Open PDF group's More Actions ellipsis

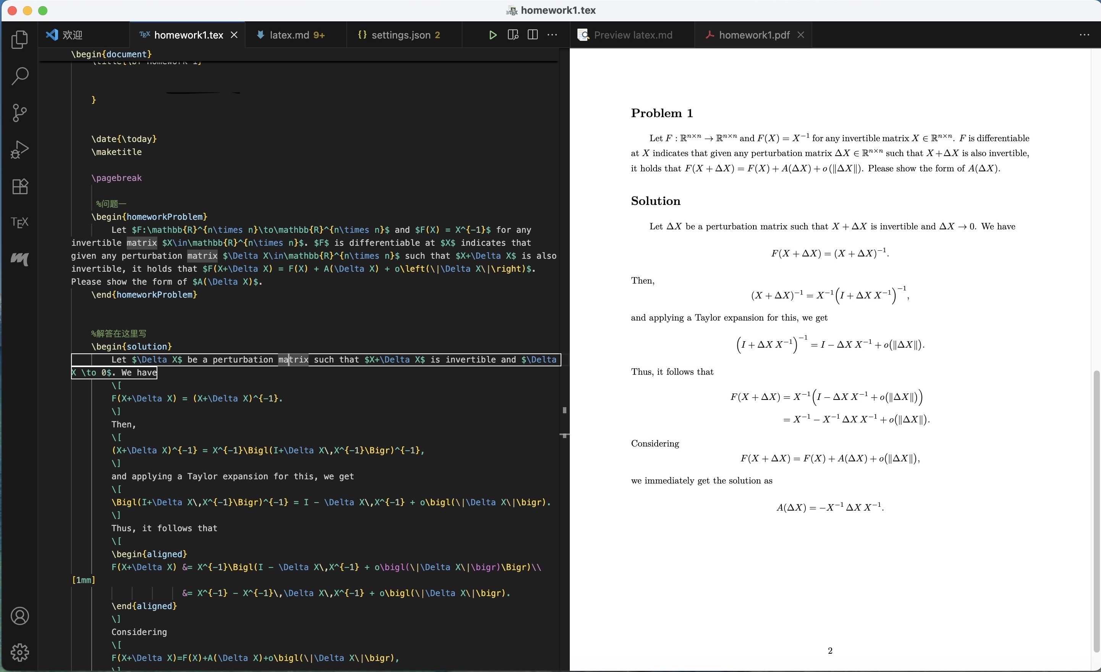click(1085, 35)
